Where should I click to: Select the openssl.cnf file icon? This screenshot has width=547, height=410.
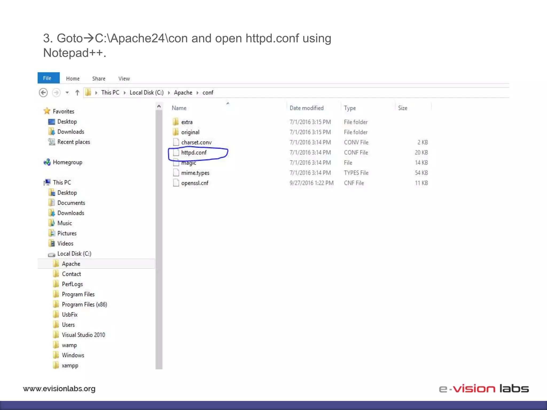176,183
